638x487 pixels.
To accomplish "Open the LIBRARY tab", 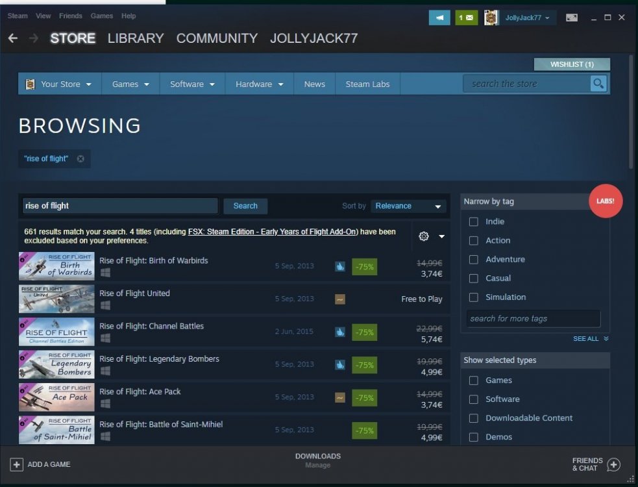I will tap(136, 38).
